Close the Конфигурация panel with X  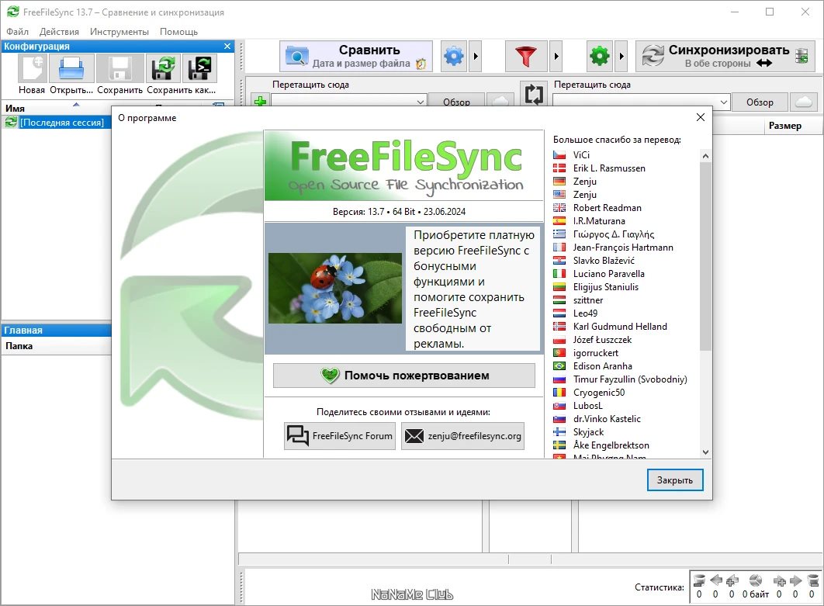[x=227, y=47]
